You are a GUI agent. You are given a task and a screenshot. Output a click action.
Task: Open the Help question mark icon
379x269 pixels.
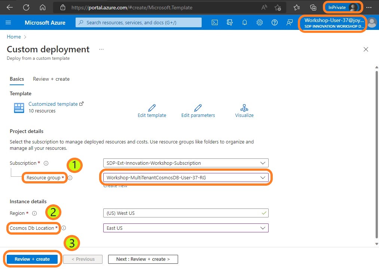pos(275,22)
